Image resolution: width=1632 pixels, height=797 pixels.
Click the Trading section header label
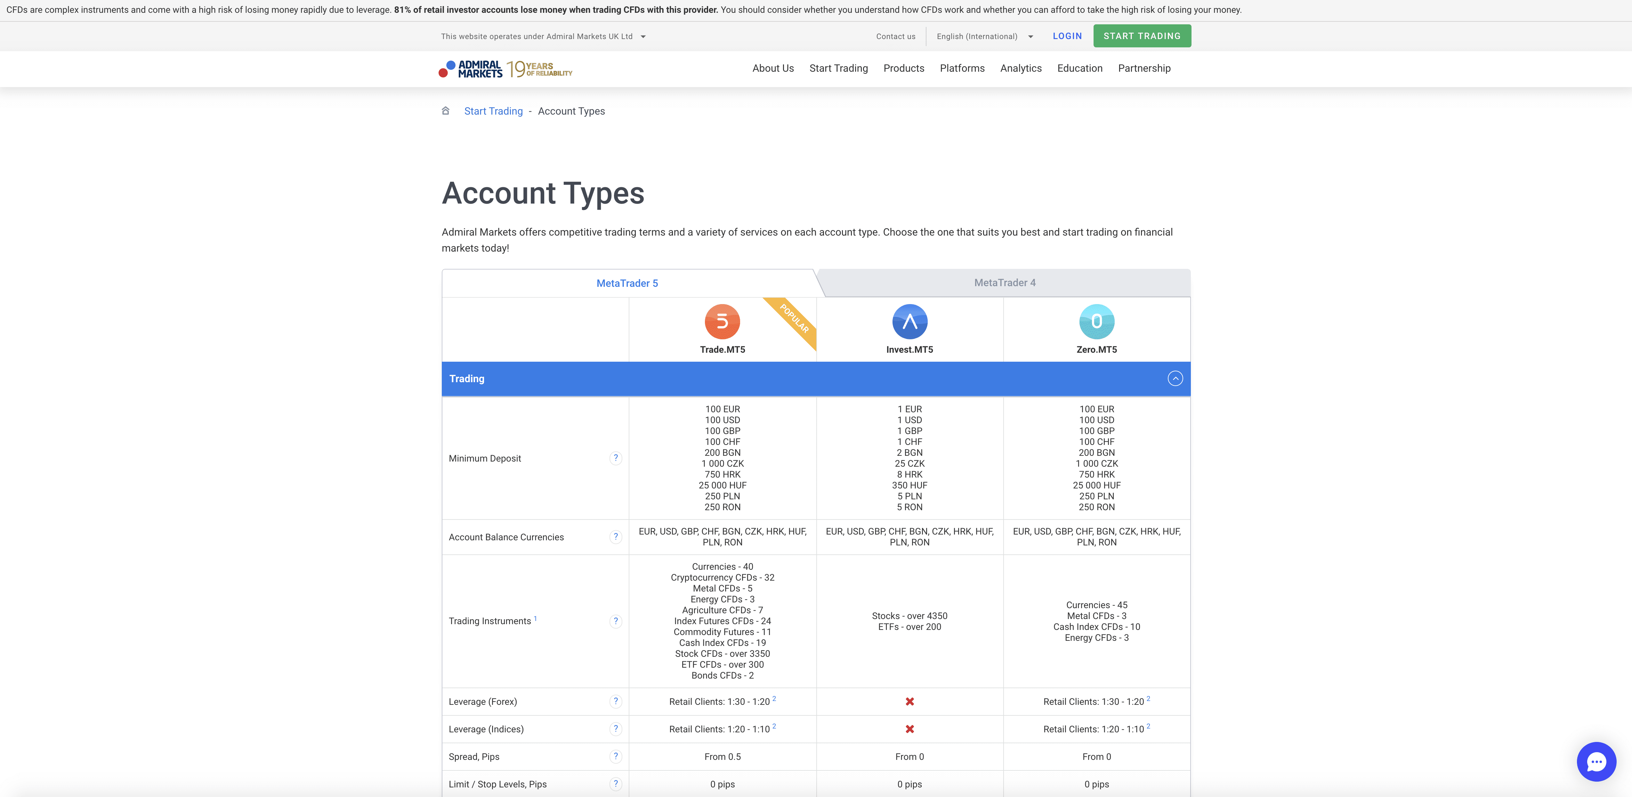[466, 379]
